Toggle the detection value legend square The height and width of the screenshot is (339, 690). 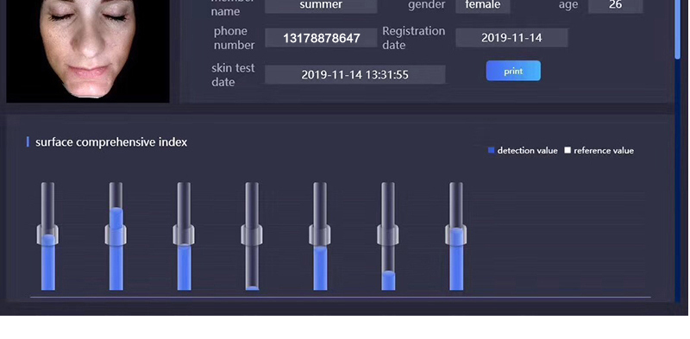click(491, 150)
